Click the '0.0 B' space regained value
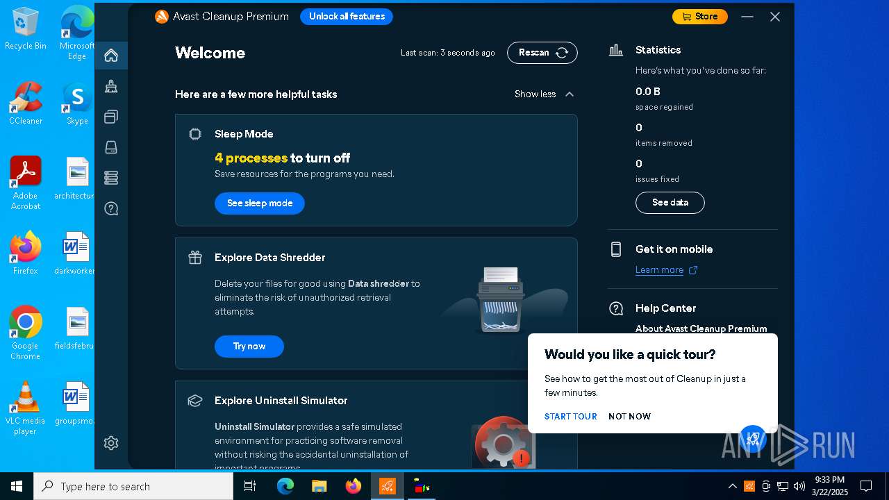The width and height of the screenshot is (889, 500). point(648,92)
